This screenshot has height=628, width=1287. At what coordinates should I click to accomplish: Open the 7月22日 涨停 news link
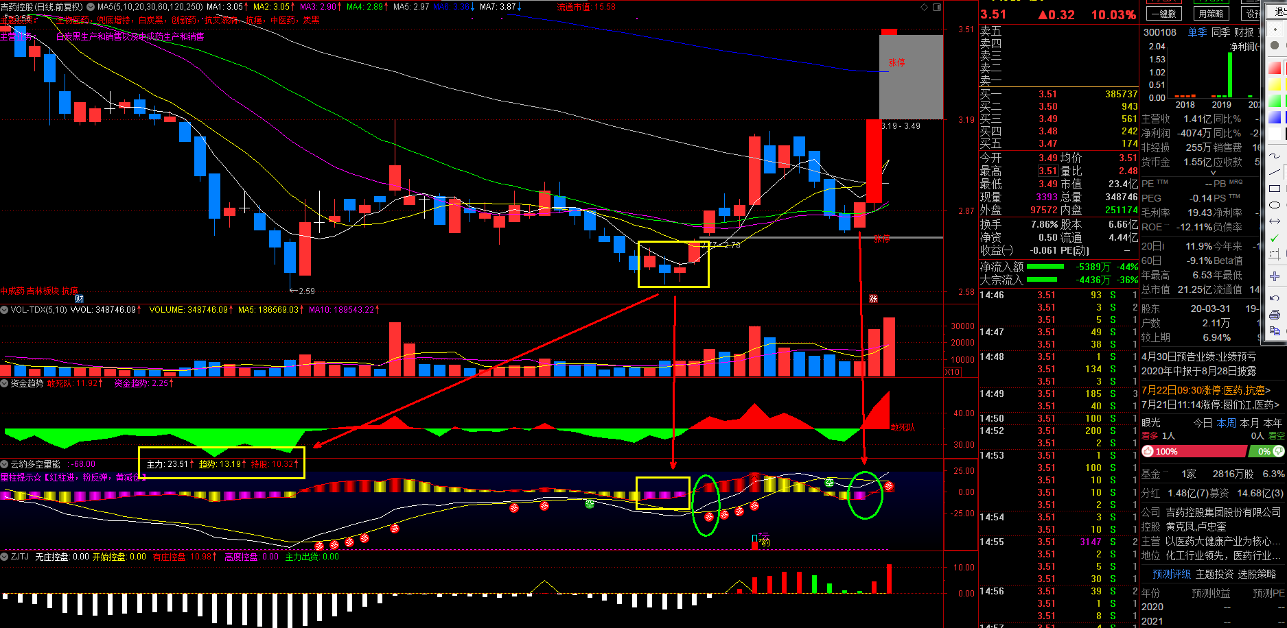pos(1205,390)
